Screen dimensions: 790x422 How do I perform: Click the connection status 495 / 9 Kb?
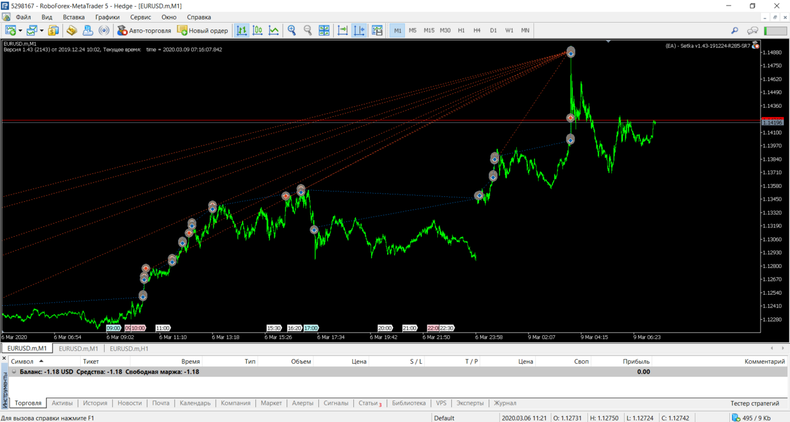tap(751, 418)
